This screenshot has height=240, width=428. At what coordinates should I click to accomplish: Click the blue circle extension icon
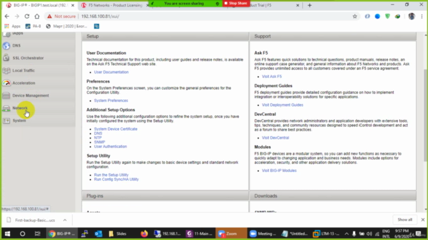tap(377, 16)
